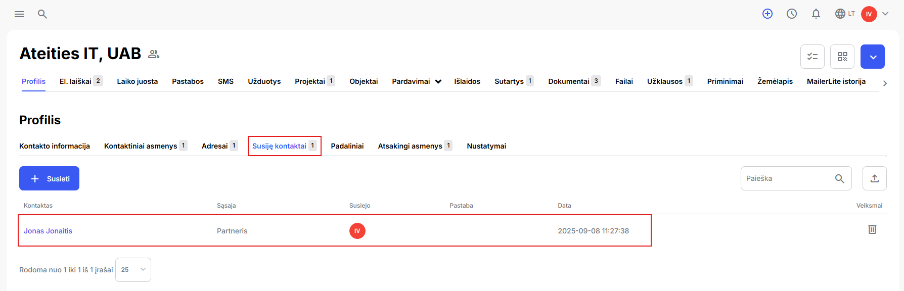Viewport: 904px width, 291px height.
Task: Click the blue plus circle icon
Action: (x=767, y=14)
